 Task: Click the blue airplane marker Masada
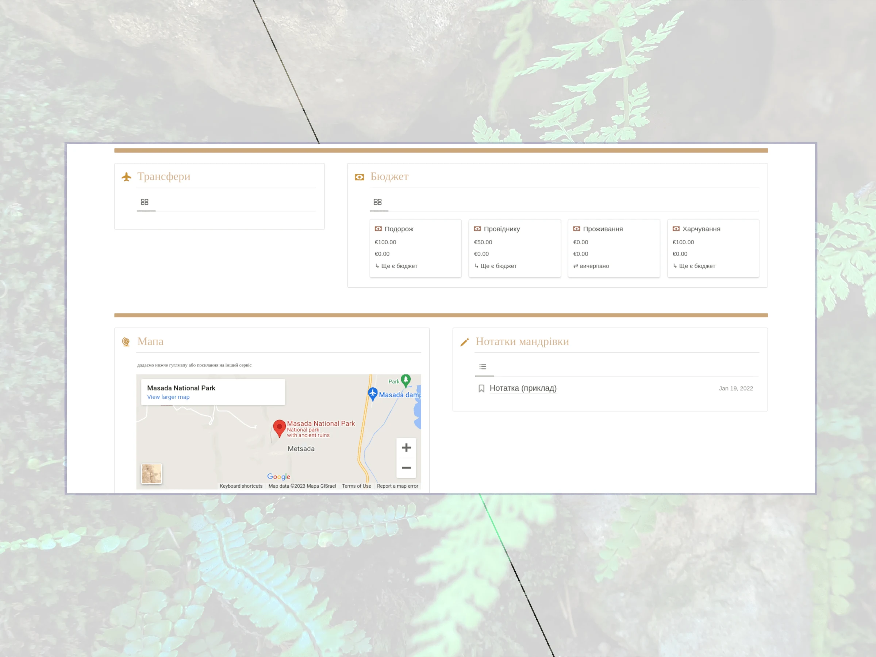pyautogui.click(x=373, y=394)
